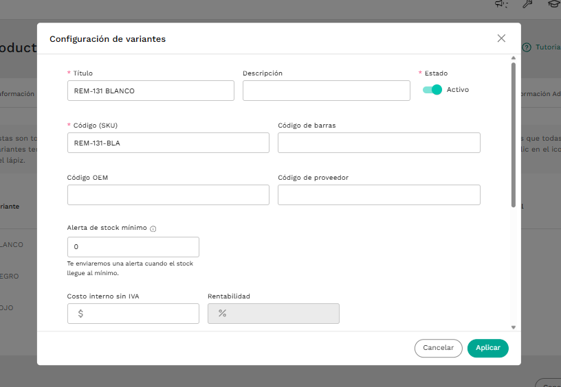This screenshot has width=561, height=387.
Task: Click the Alerta de stock mínimo field
Action: 133,247
